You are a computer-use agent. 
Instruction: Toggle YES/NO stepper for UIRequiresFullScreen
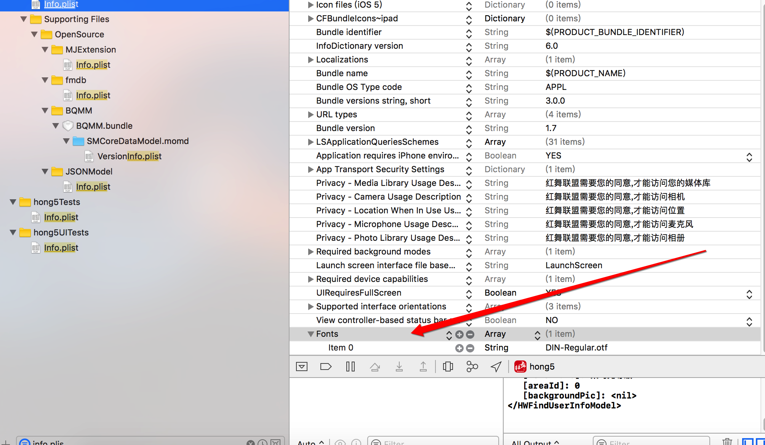click(x=749, y=294)
